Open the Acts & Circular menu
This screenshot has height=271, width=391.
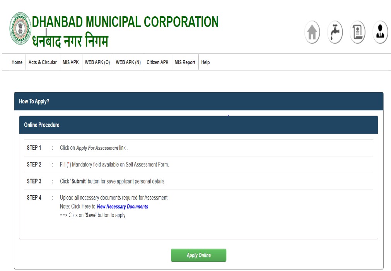[43, 62]
